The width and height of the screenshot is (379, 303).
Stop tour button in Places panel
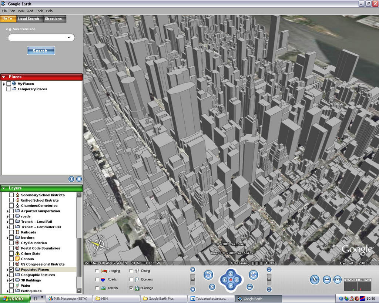pyautogui.click(x=79, y=179)
